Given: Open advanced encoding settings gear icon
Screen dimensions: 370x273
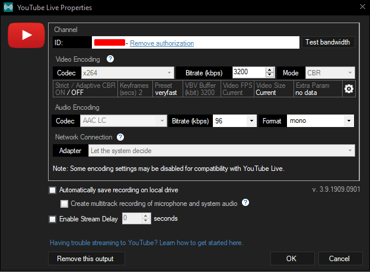Looking at the screenshot, I should pyautogui.click(x=349, y=89).
